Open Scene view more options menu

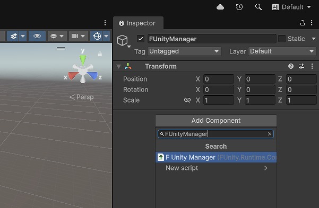pyautogui.click(x=105, y=23)
